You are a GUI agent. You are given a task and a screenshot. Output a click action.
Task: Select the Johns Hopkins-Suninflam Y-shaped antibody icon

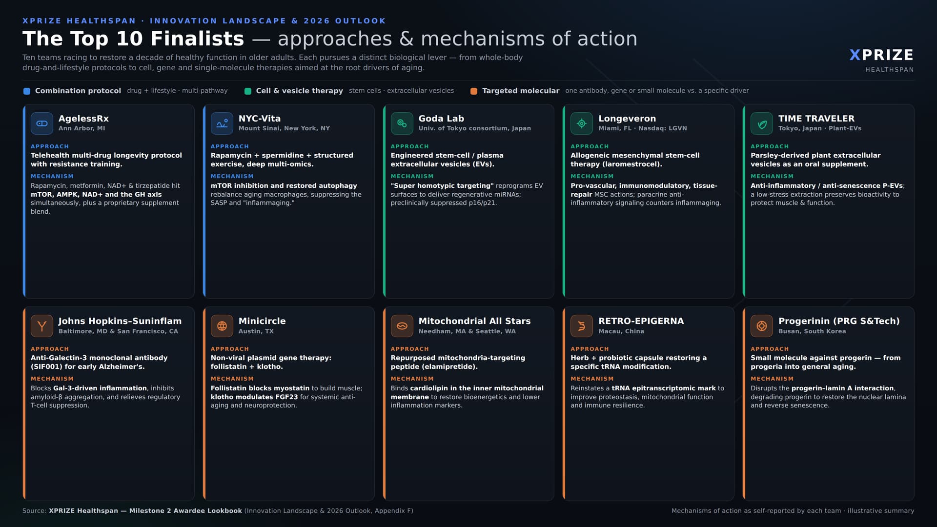(x=42, y=326)
